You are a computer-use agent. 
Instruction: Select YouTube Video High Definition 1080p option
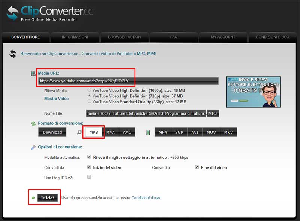coord(89,90)
